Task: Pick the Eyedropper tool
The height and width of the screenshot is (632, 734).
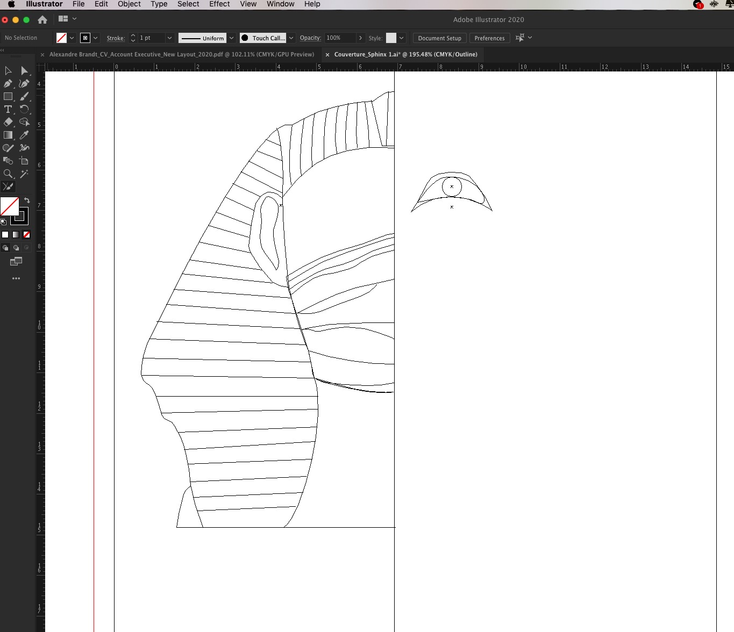Action: (24, 135)
